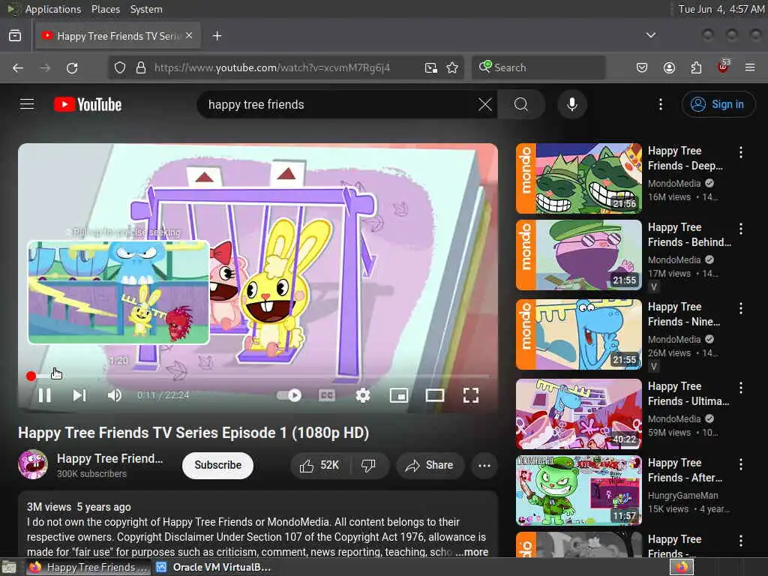Open tracking protection shield icon in address bar

pyautogui.click(x=120, y=67)
